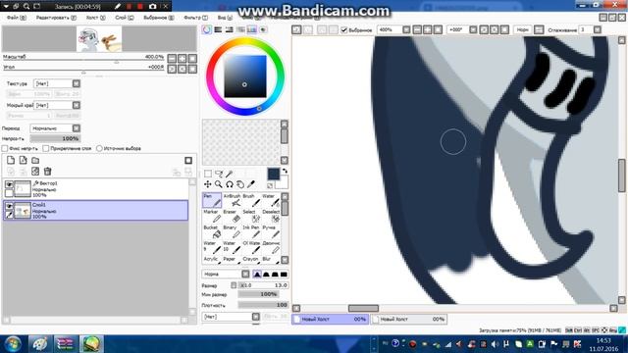Image resolution: width=628 pixels, height=353 pixels.
Task: Create a new layer folder
Action: click(35, 161)
